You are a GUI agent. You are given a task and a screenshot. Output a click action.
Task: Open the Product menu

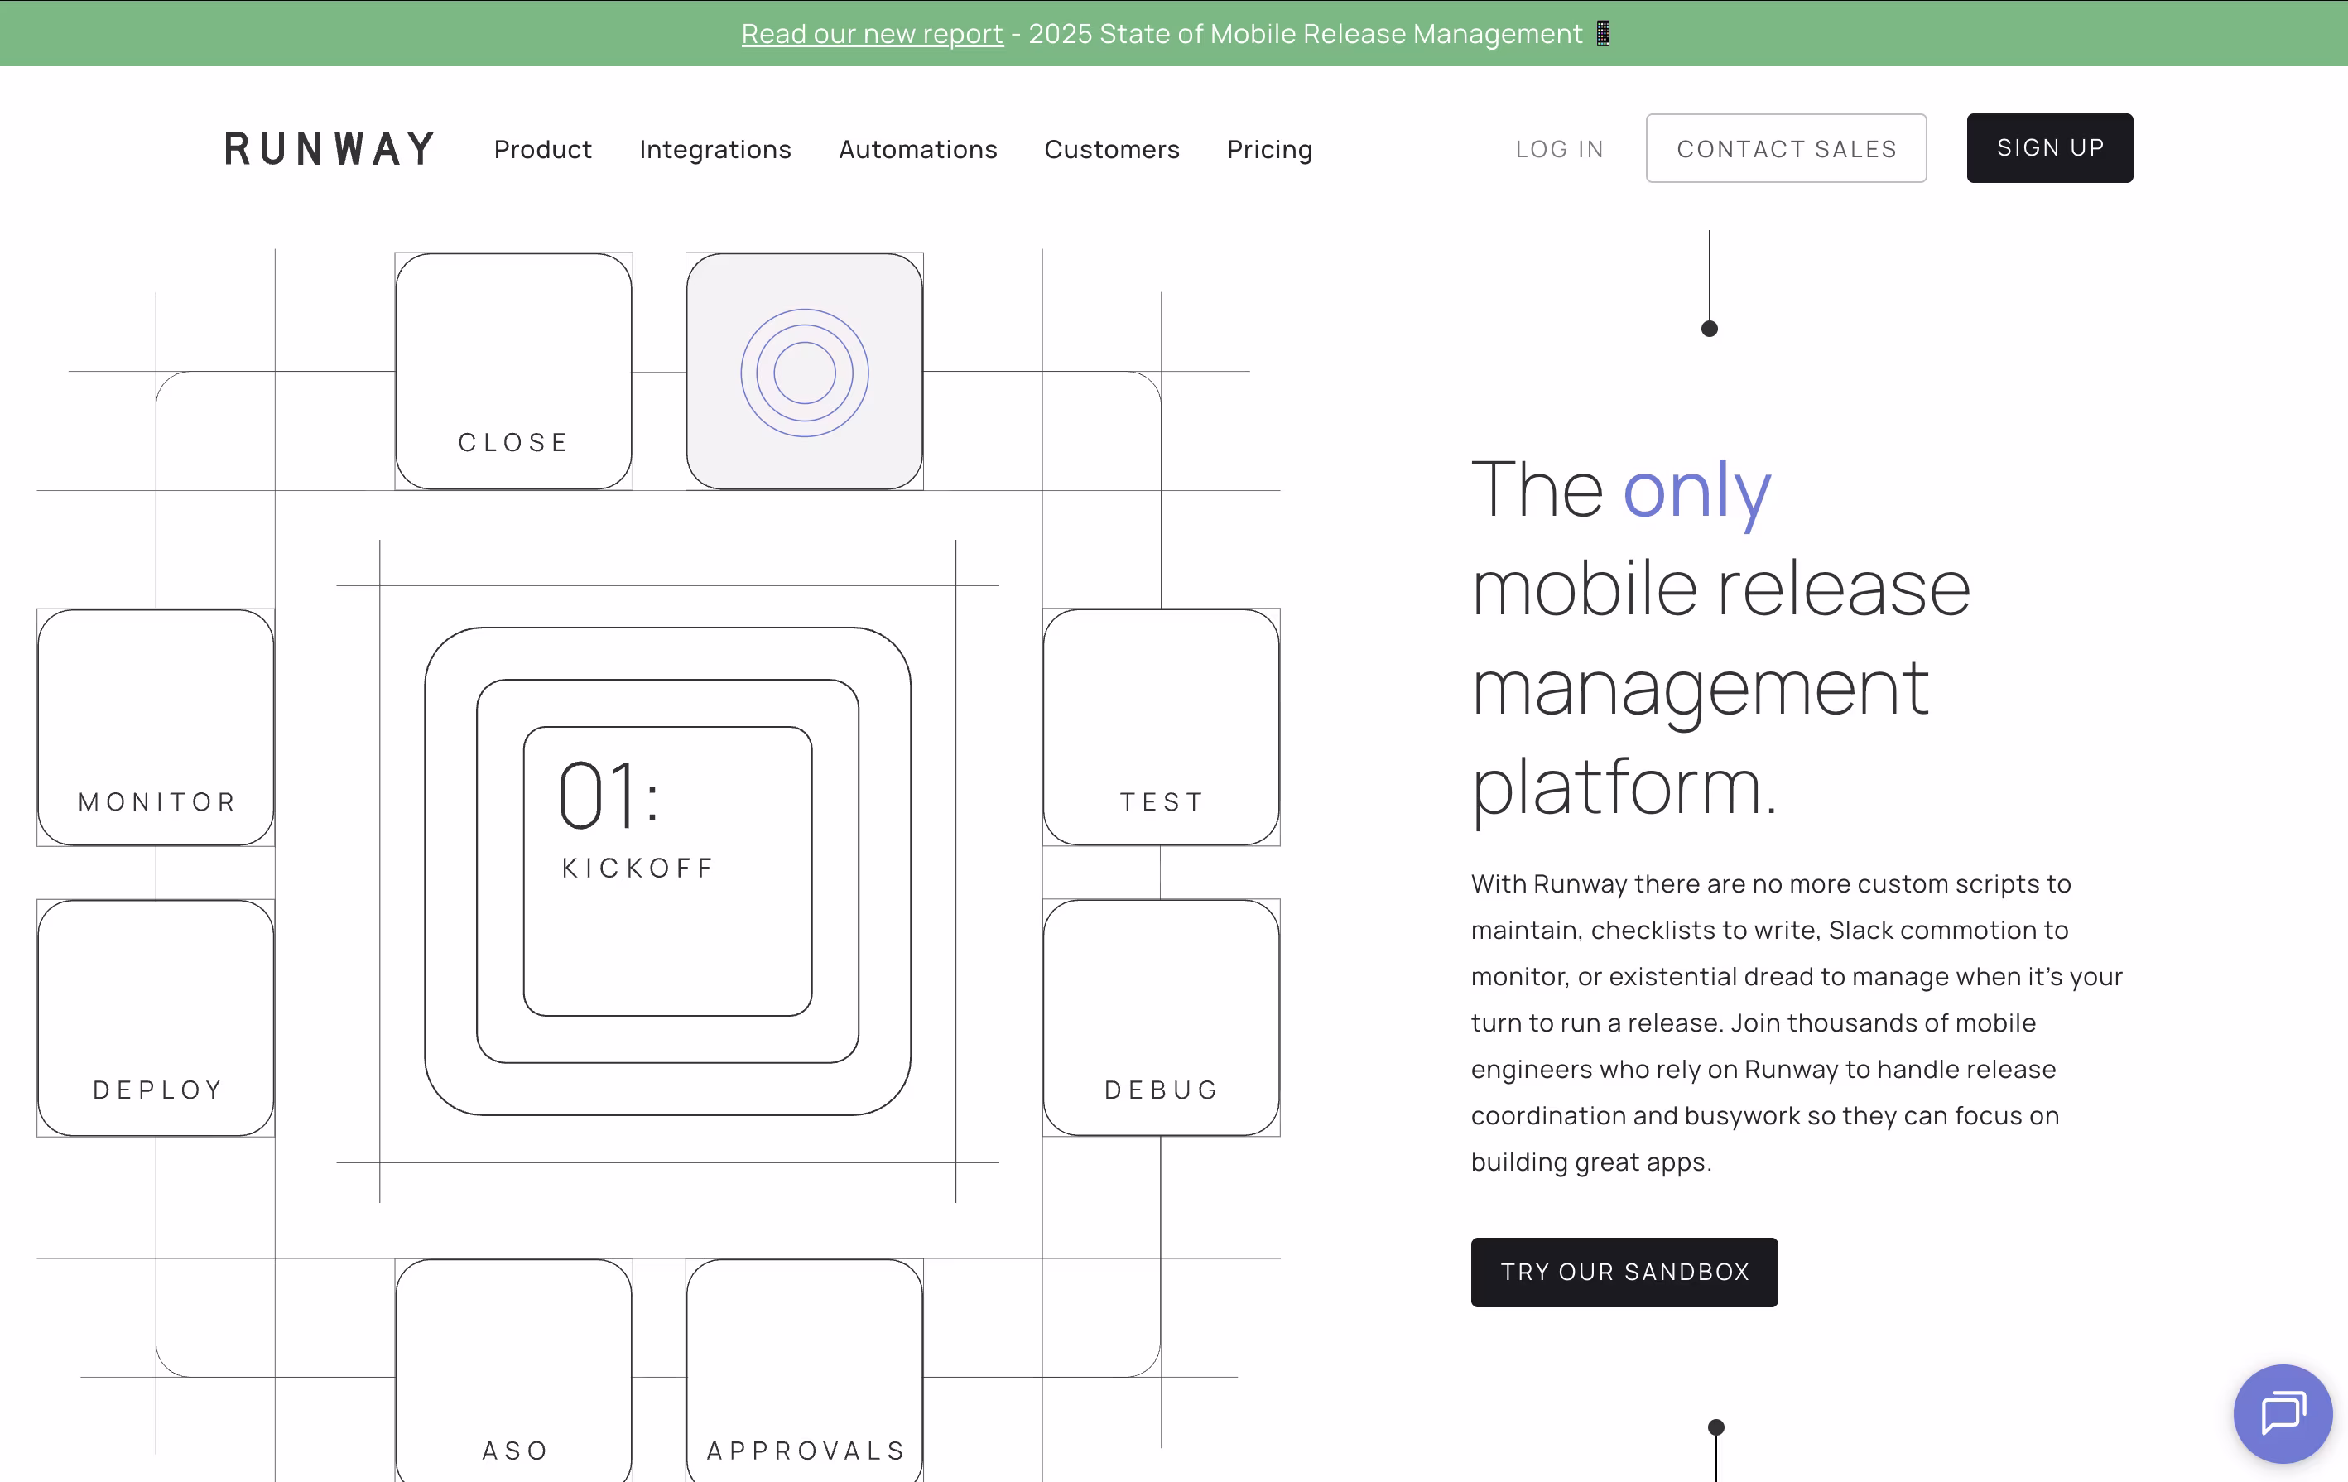click(x=542, y=149)
